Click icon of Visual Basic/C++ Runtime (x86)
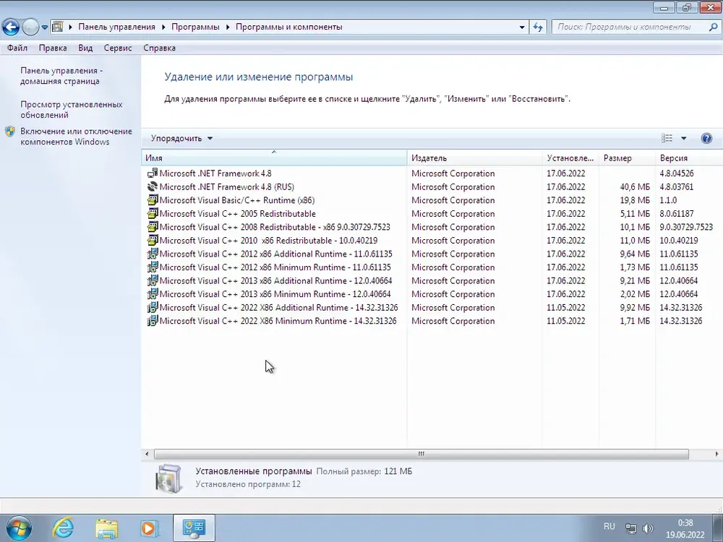Viewport: 723px width, 542px height. pyautogui.click(x=152, y=200)
